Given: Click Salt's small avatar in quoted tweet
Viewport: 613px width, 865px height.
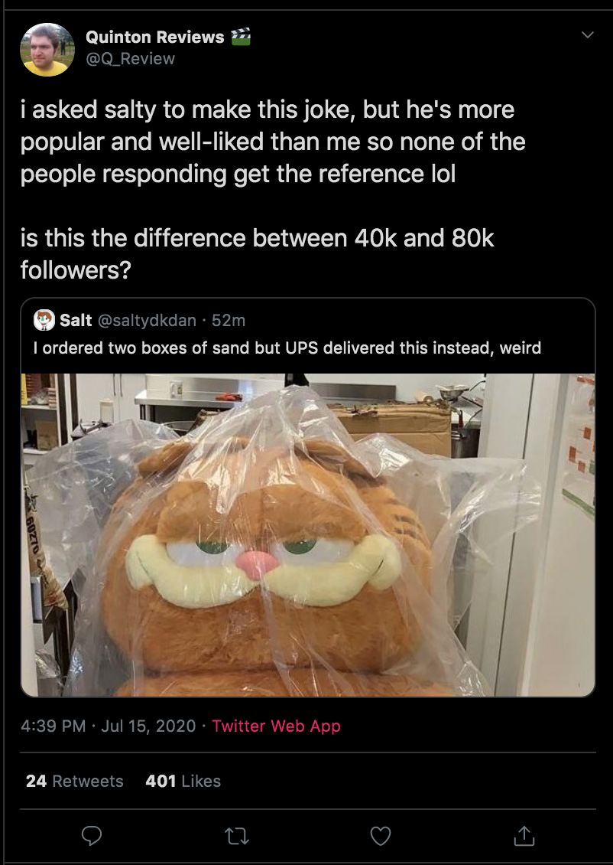Looking at the screenshot, I should pos(44,320).
